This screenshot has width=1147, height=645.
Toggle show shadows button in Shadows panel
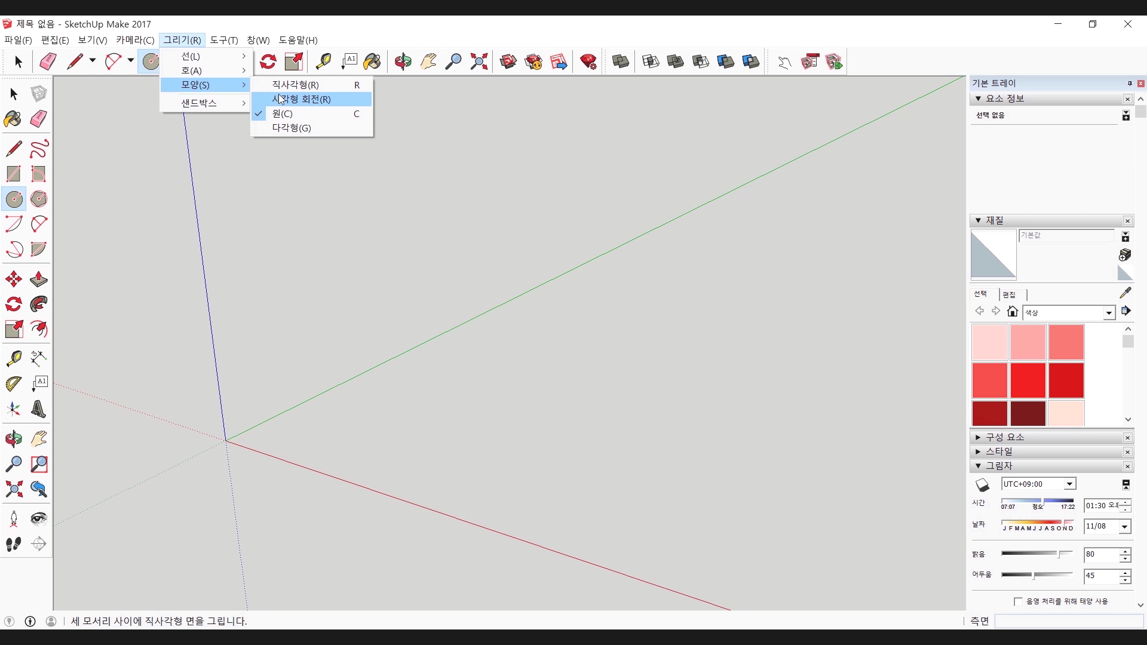(x=982, y=484)
